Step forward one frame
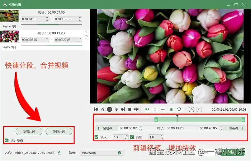Image resolution: width=251 pixels, height=161 pixels. [x=117, y=109]
